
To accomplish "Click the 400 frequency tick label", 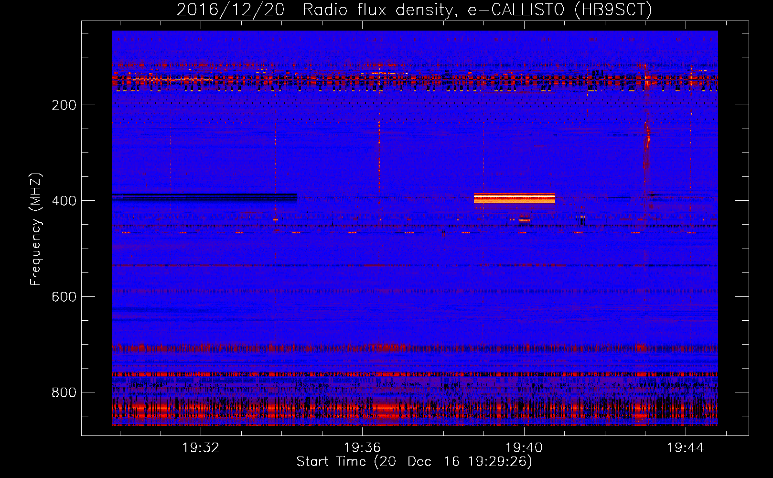I will [x=64, y=201].
